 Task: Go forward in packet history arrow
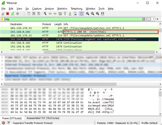[x=55, y=14]
